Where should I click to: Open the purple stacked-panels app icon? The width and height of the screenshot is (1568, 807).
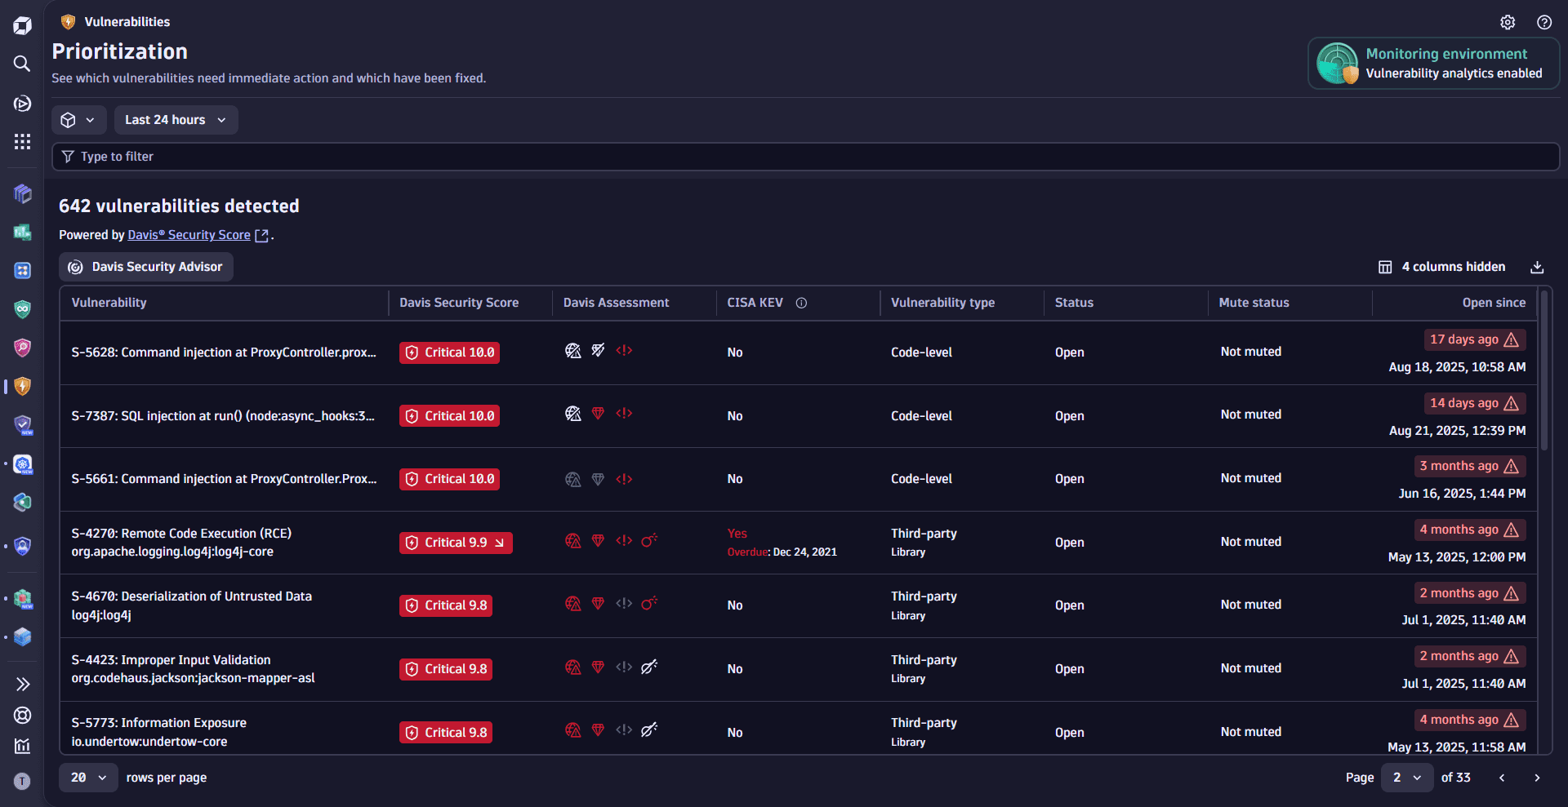(x=22, y=193)
